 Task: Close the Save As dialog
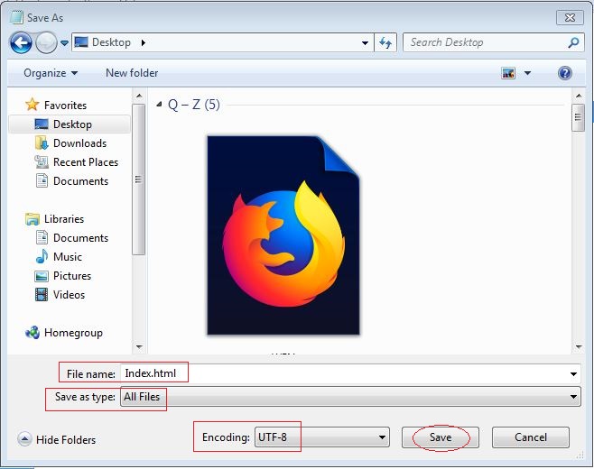[x=570, y=17]
